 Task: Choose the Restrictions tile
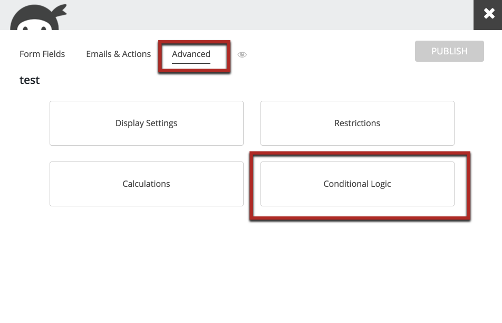point(357,123)
